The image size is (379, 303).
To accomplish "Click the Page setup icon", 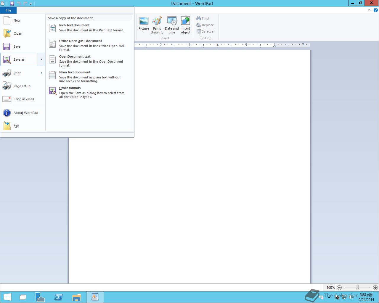I will pos(7,86).
